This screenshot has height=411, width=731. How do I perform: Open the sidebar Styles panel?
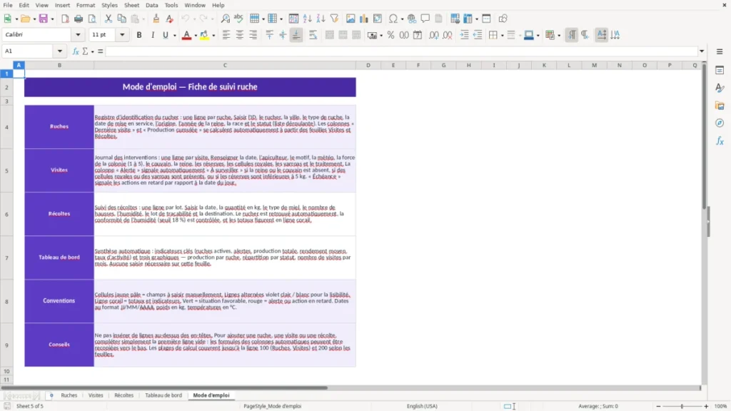(x=720, y=88)
